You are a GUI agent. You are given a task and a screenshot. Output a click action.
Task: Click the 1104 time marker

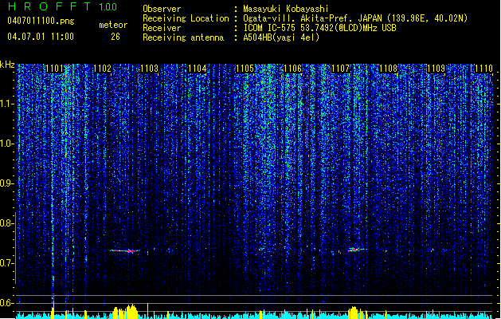[x=198, y=69]
